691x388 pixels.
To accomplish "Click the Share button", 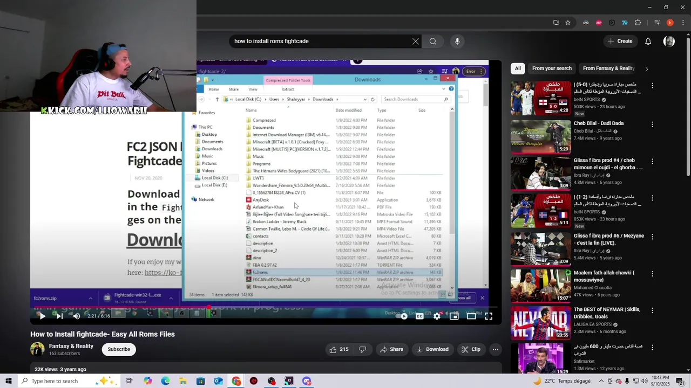I will click(x=391, y=349).
